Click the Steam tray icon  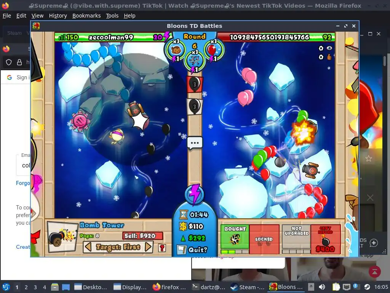click(x=367, y=287)
